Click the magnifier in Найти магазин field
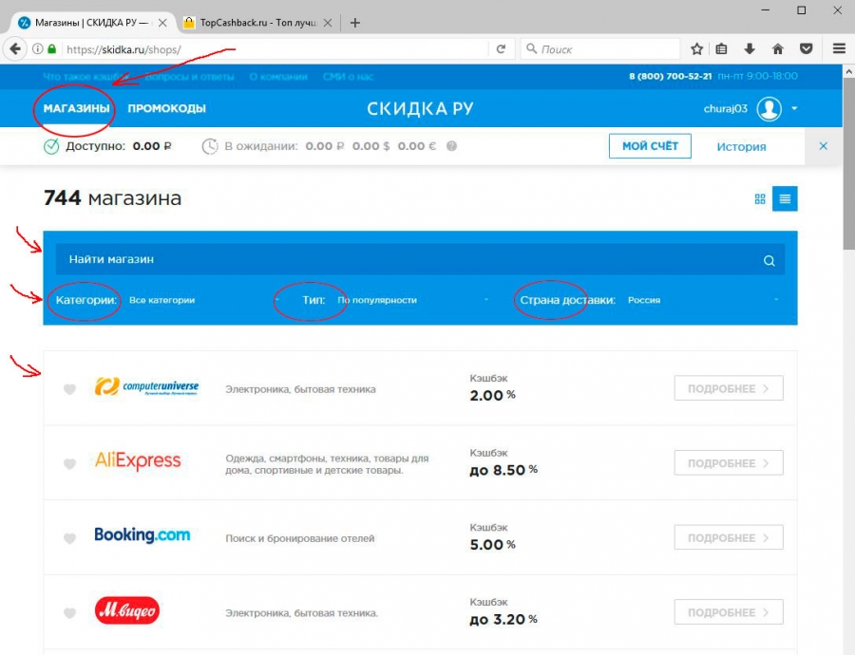The image size is (855, 655). pos(769,260)
